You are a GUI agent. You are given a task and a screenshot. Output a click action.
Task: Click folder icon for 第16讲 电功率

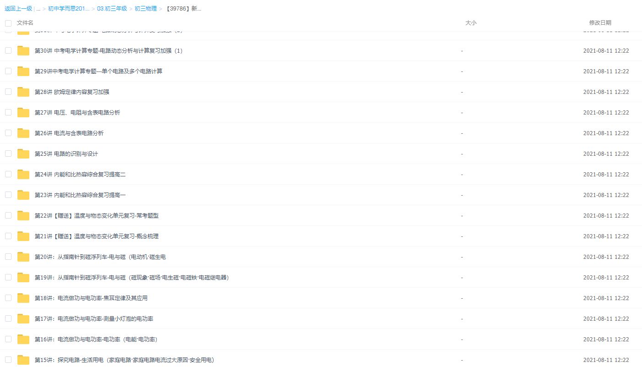[23, 340]
